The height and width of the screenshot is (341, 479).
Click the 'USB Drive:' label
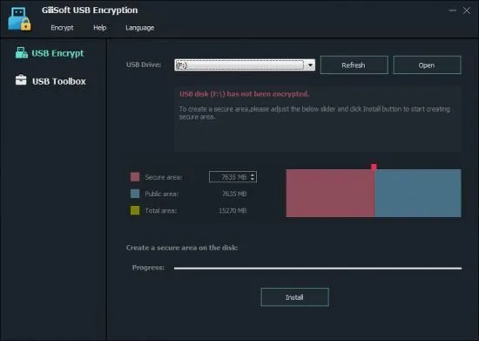click(x=144, y=65)
